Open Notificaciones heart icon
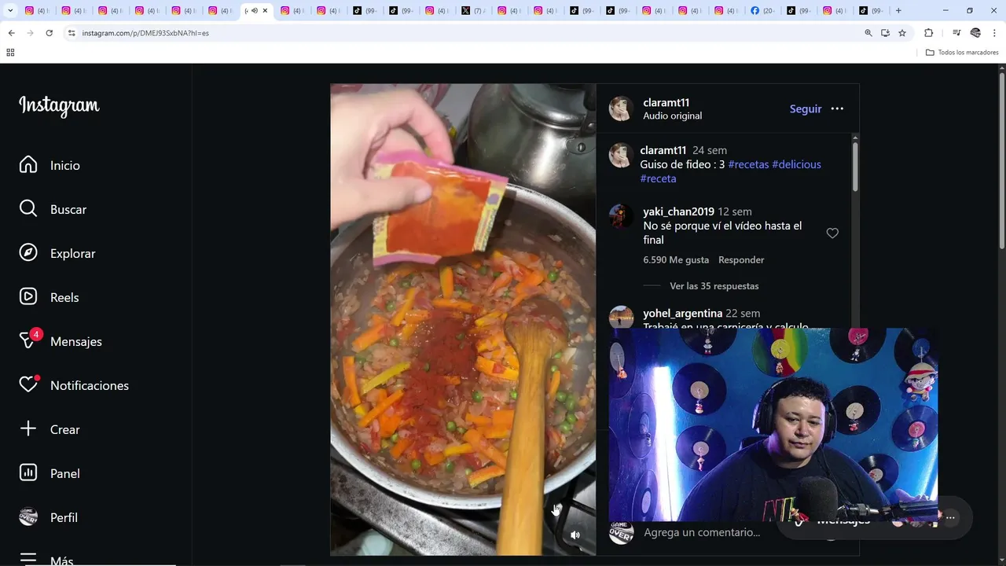The width and height of the screenshot is (1006, 566). (29, 384)
